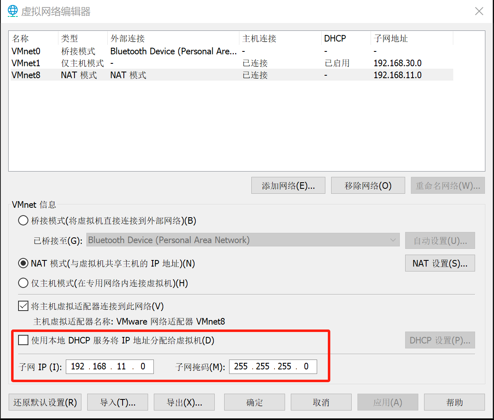Click 还原默认设置 to restore defaults
This screenshot has width=494, height=420.
[45, 402]
